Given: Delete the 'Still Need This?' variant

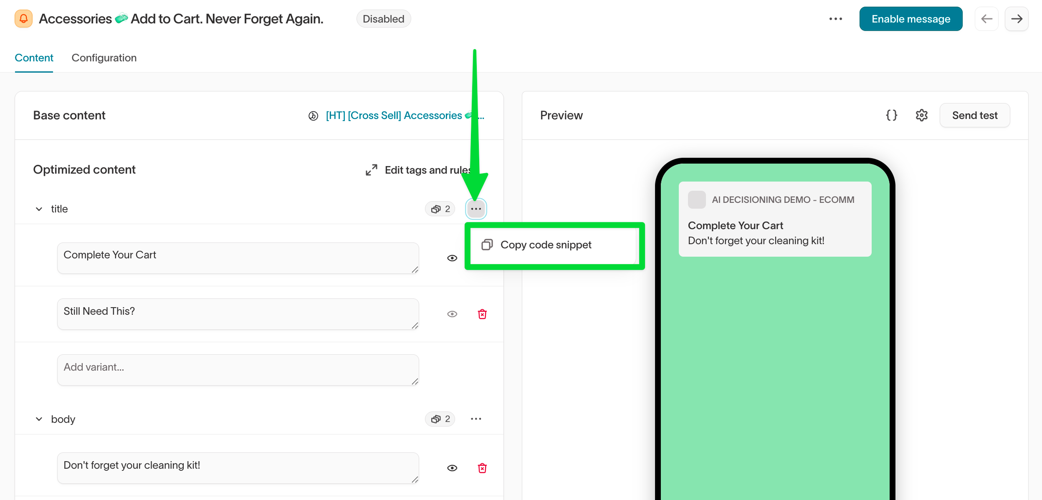Looking at the screenshot, I should [482, 314].
